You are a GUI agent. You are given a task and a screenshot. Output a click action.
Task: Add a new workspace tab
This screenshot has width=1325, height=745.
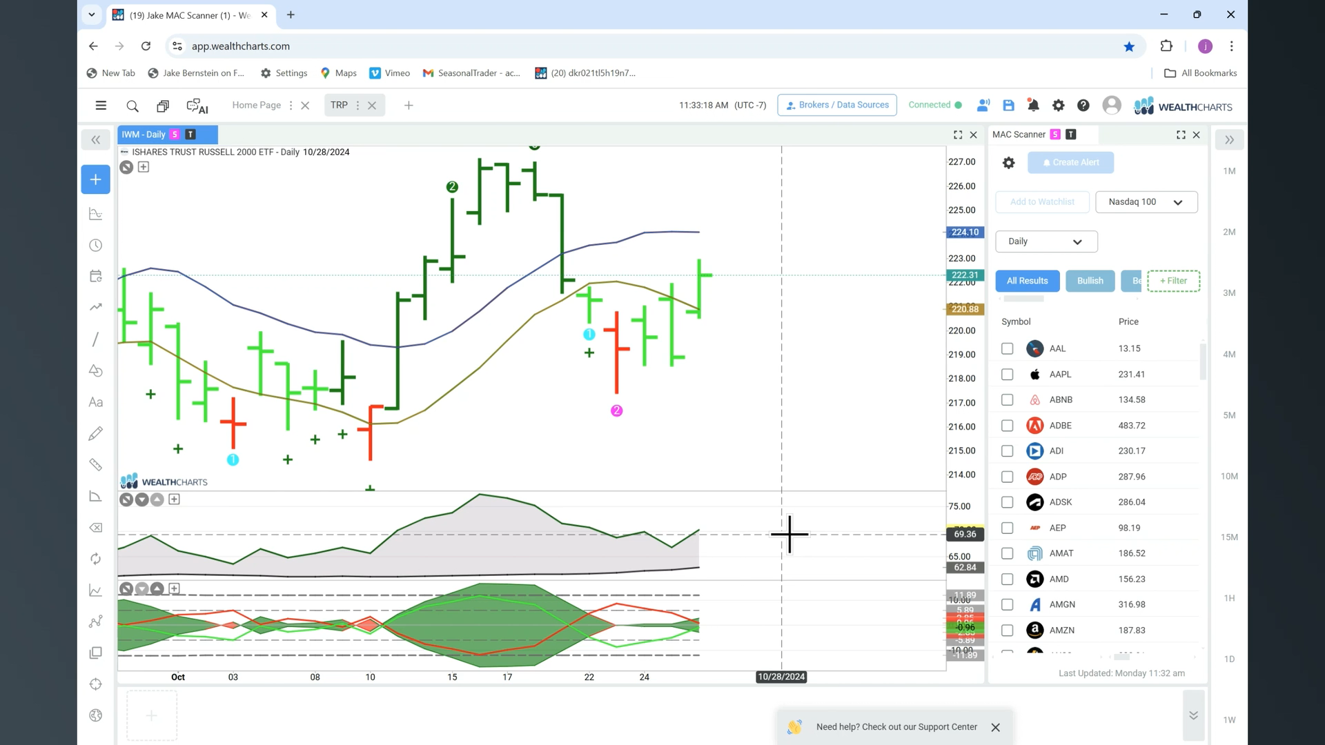tap(409, 106)
